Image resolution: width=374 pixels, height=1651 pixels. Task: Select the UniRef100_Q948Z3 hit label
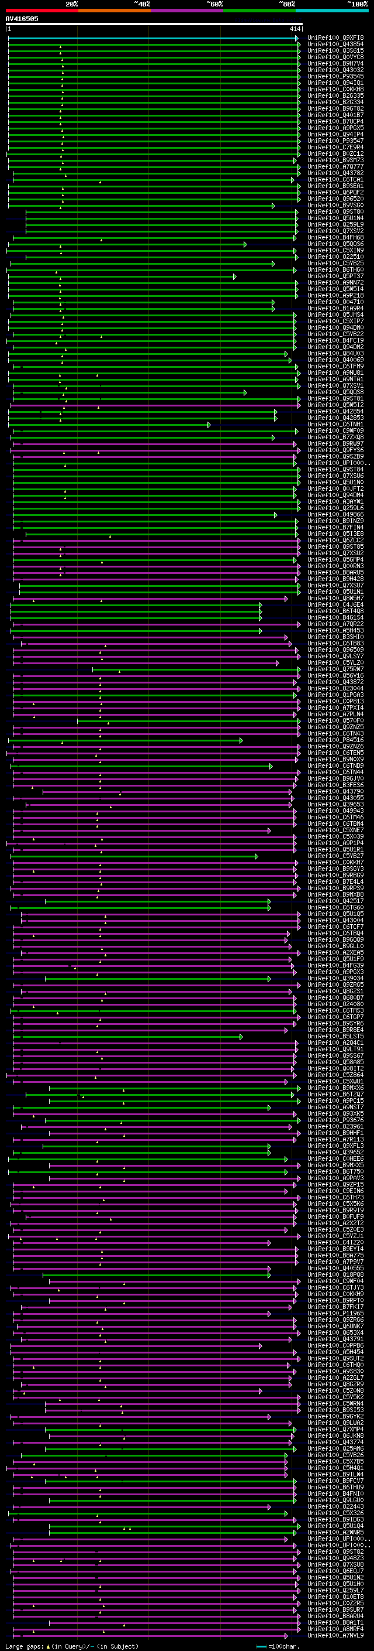click(335, 1558)
